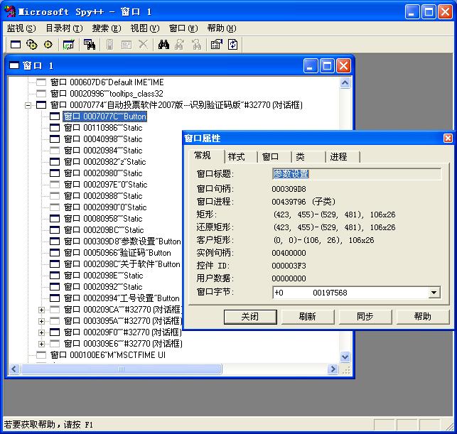Click the horizontal scroll left arrow
The height and width of the screenshot is (434, 457).
(x=14, y=369)
